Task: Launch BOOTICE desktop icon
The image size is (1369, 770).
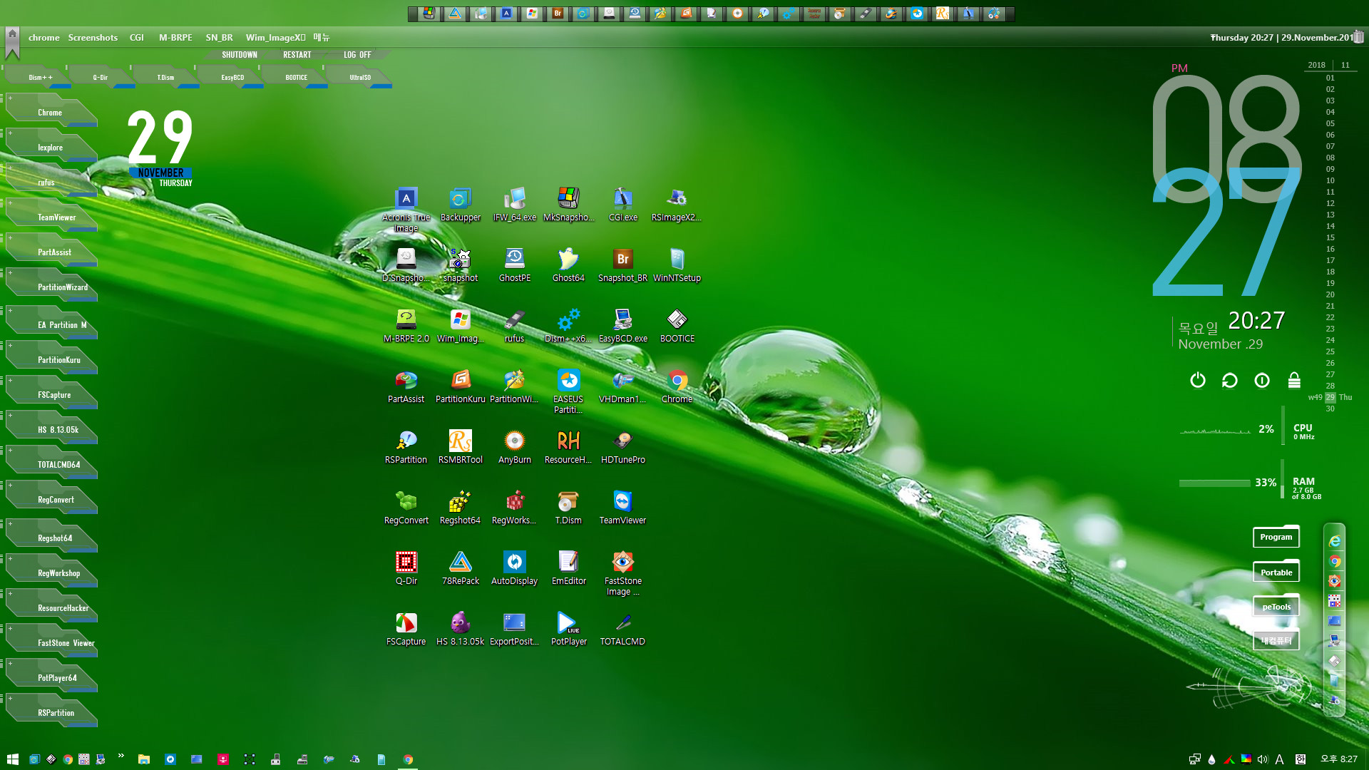Action: (677, 326)
